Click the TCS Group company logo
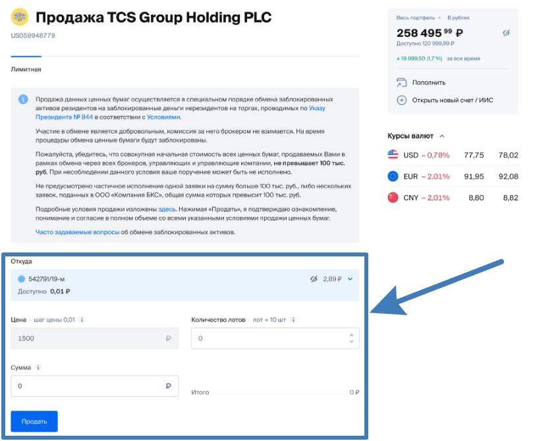533x441 pixels. pos(20,16)
